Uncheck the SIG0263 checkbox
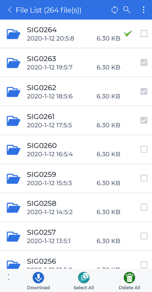152x292 pixels. (x=144, y=62)
